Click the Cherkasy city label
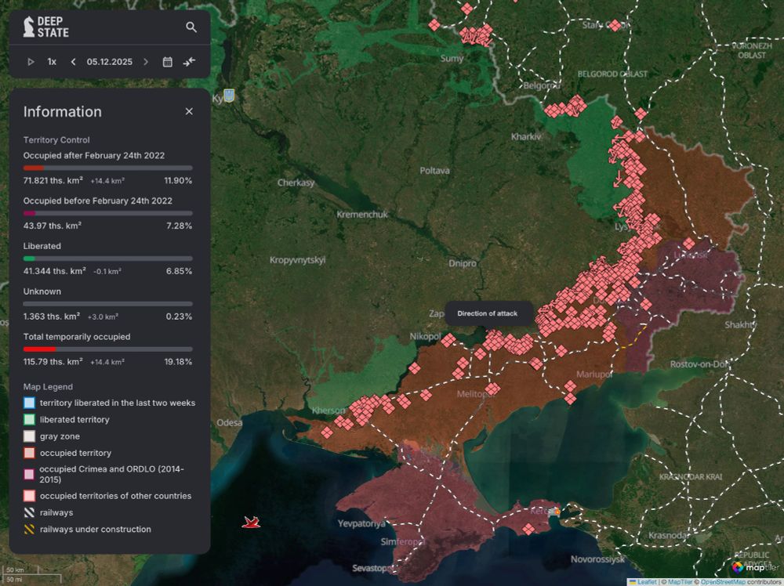The height and width of the screenshot is (586, 784). coord(296,183)
